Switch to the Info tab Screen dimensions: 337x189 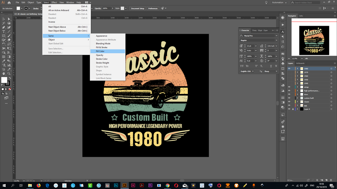(301, 16)
